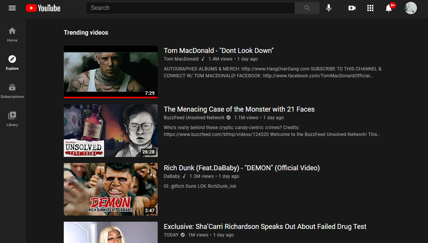Start voice search with microphone icon
The image size is (428, 243).
click(x=329, y=8)
